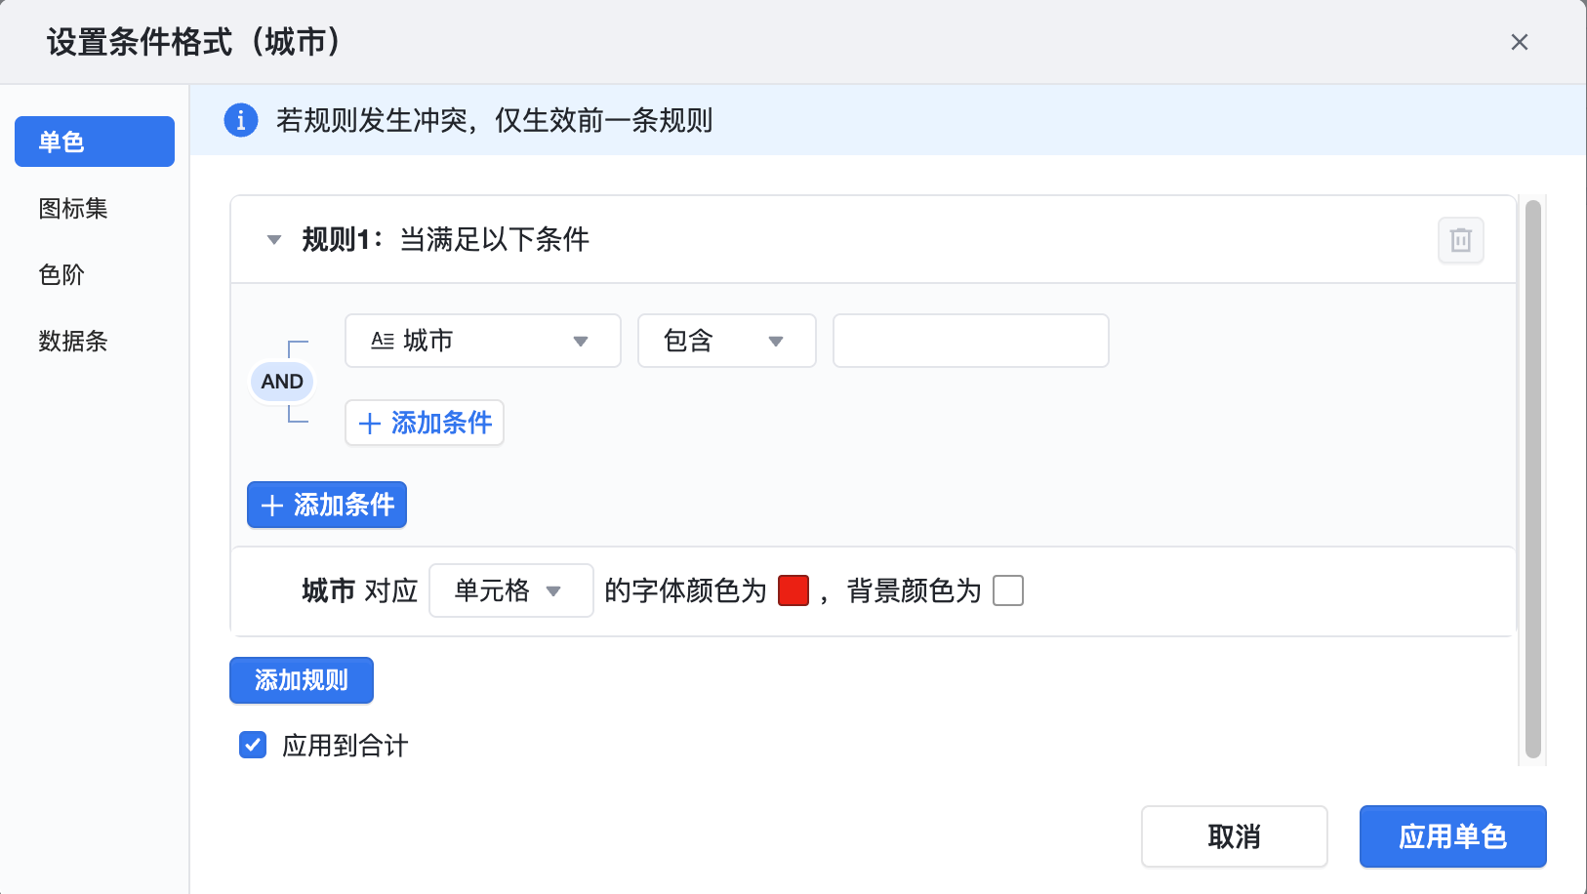Screen dimensions: 1587x894
Task: Click the 添加规则 button
Action: pos(301,680)
